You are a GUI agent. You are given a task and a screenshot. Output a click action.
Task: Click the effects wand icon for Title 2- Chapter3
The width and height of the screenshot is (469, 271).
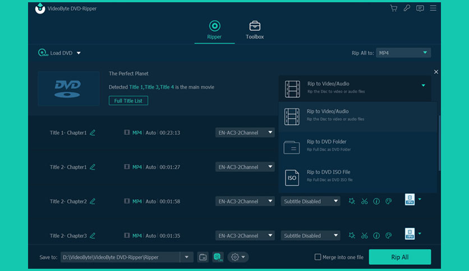352,236
